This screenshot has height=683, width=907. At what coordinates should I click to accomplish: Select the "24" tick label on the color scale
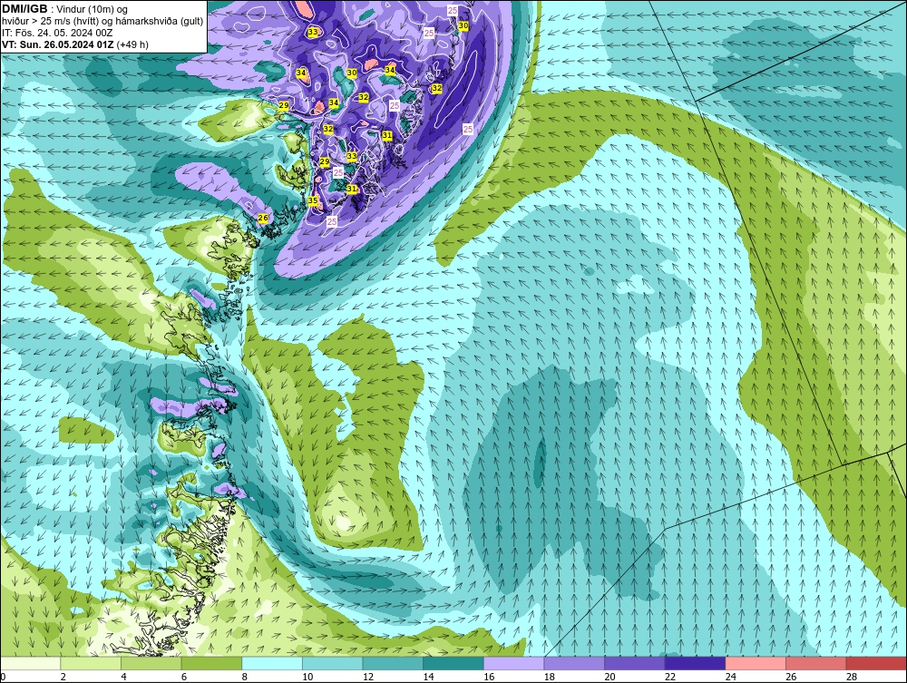730,677
